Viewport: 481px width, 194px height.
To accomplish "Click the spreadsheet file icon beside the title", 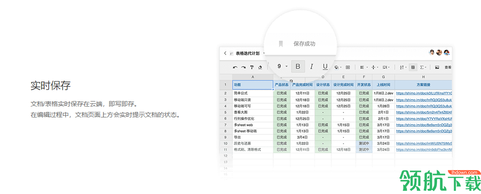I will coord(231,53).
